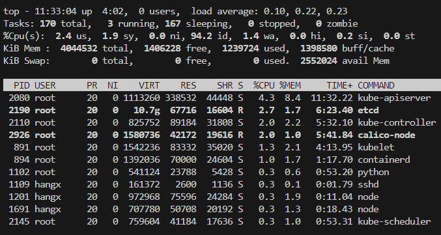Click PID 2080 in the process list
This screenshot has height=235, width=441.
tap(19, 98)
